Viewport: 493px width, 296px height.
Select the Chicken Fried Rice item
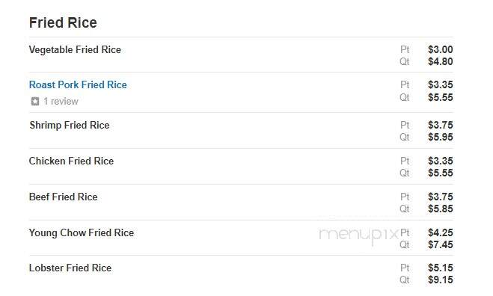[x=71, y=161]
